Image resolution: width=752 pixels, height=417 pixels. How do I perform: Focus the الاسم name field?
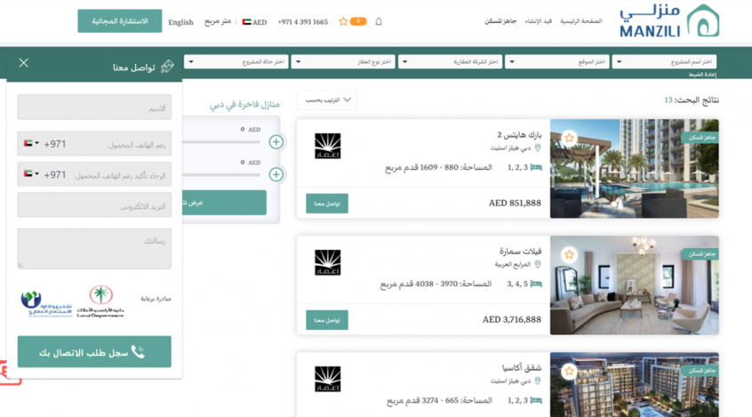[94, 107]
